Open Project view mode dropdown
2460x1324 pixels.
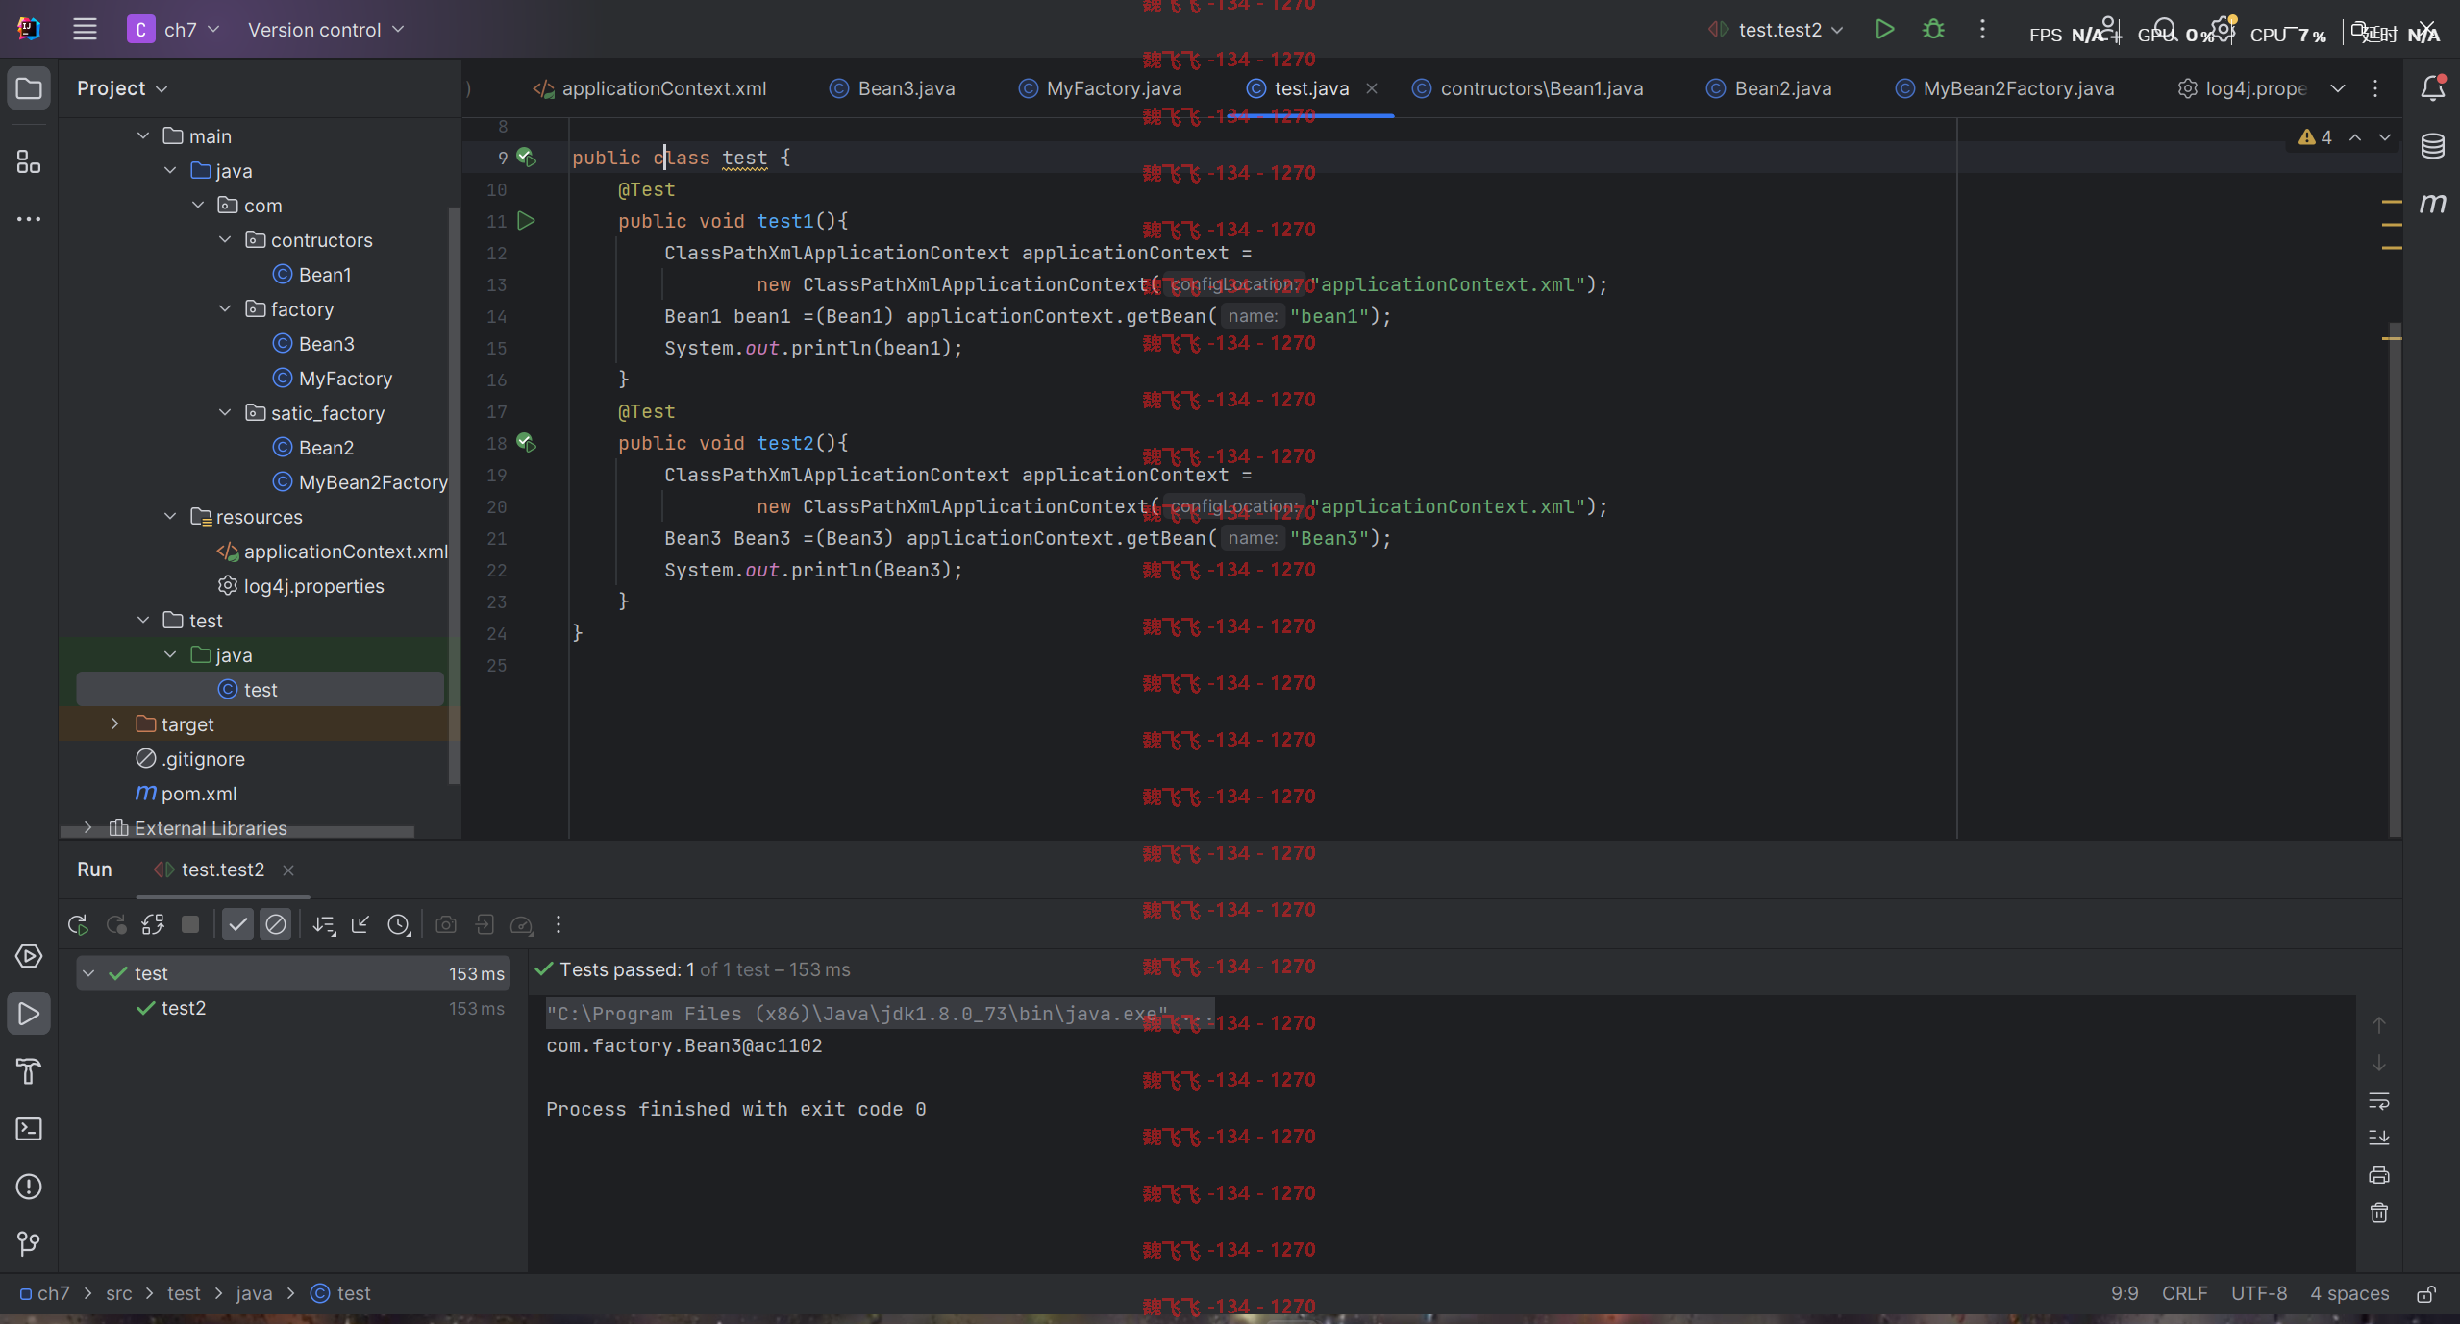(122, 88)
